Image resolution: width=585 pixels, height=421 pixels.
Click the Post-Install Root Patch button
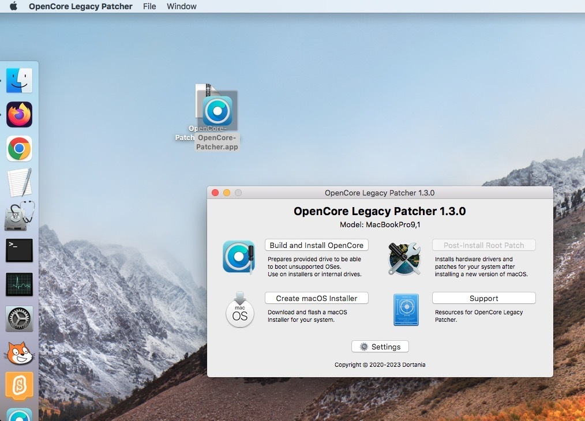point(483,245)
